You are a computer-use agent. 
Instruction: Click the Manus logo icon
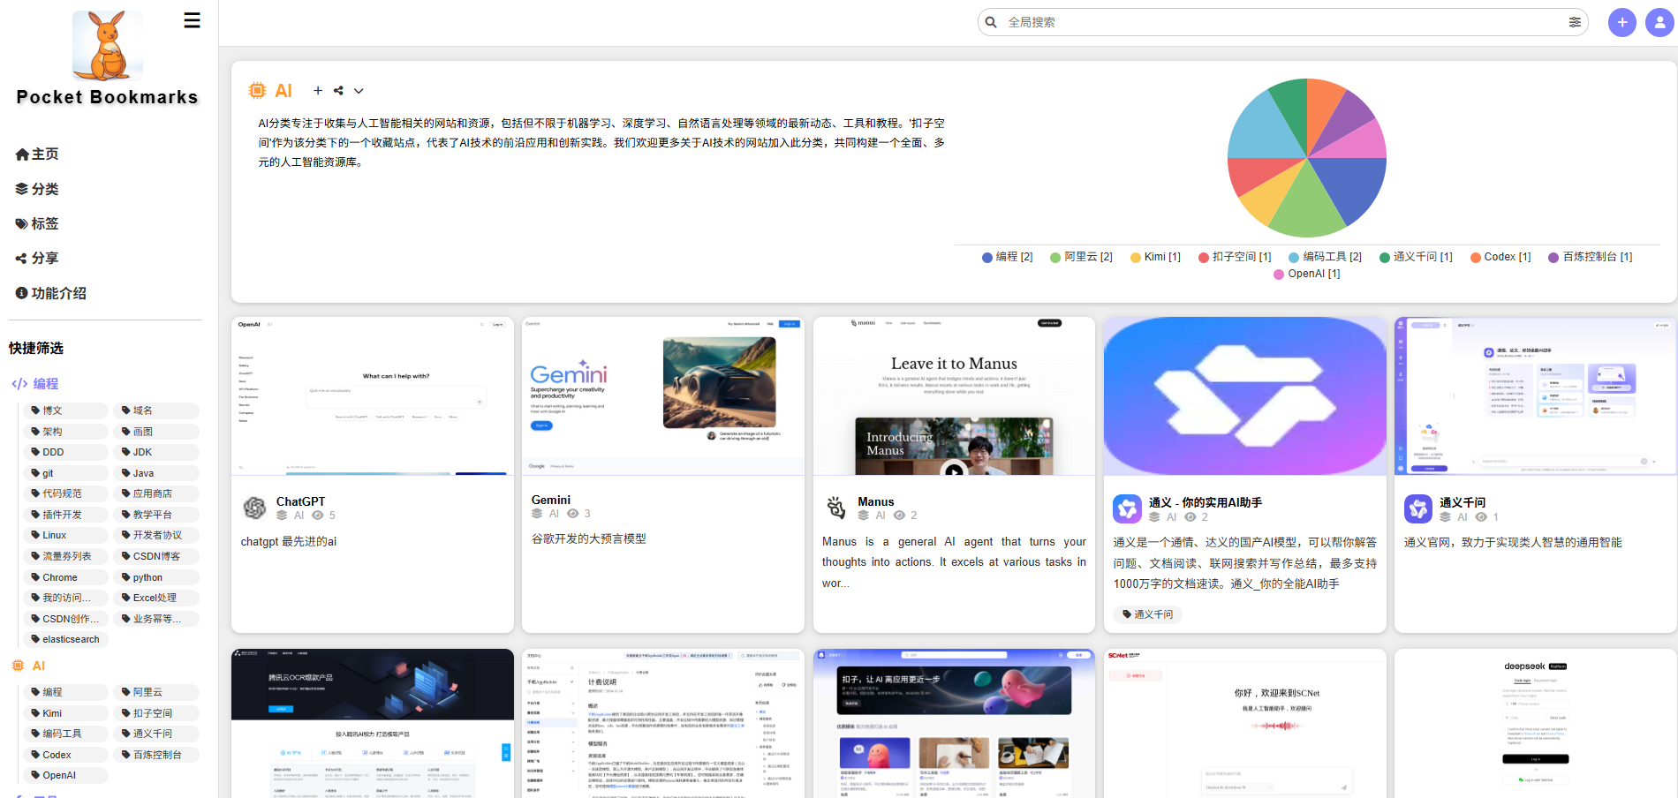[x=835, y=508]
